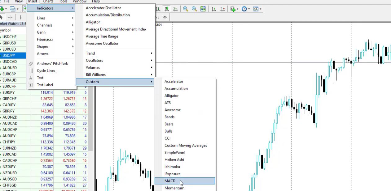Zoom out on the chart

[194, 9]
